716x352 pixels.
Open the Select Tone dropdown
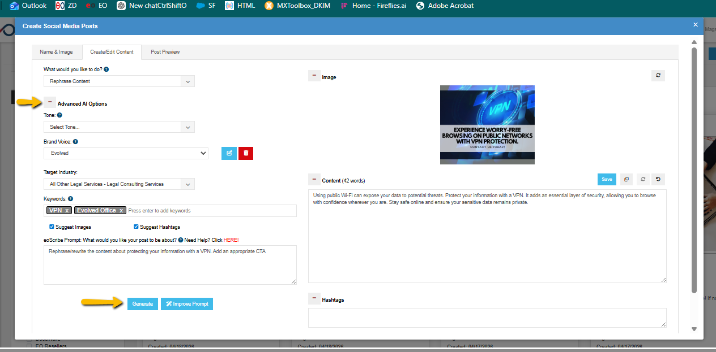click(x=119, y=127)
